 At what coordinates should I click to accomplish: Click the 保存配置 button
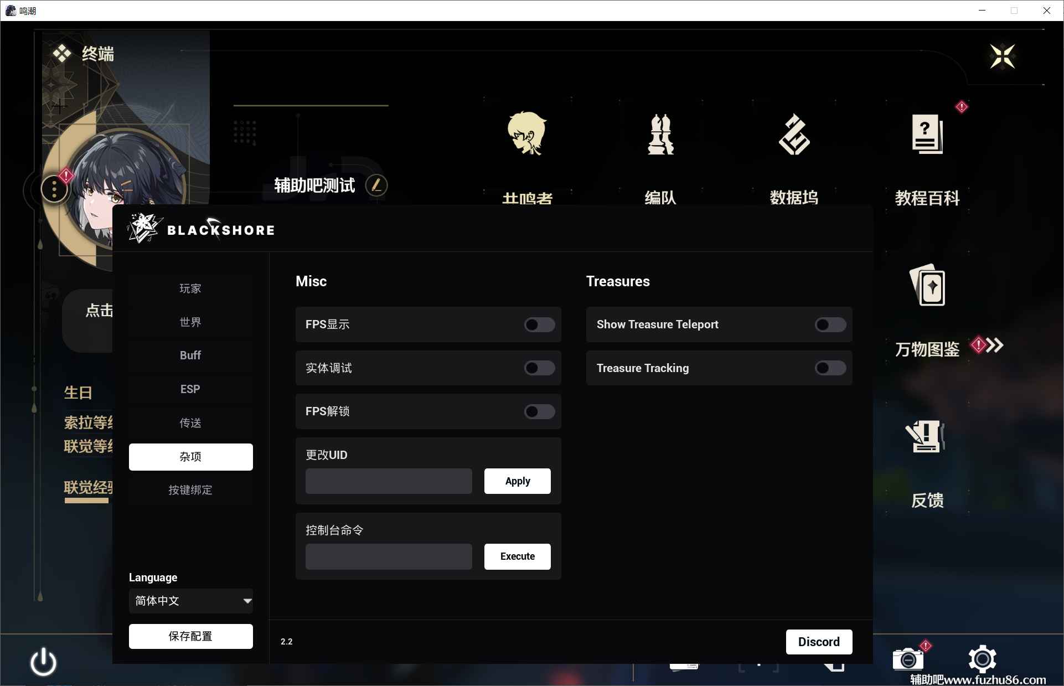190,636
